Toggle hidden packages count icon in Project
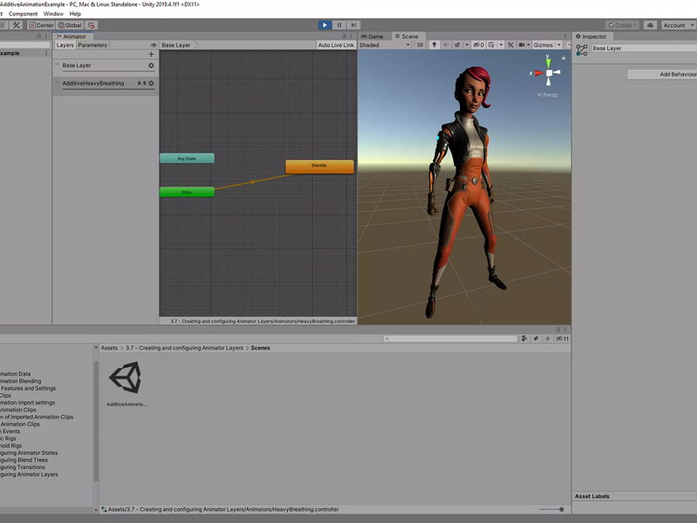Image resolution: width=697 pixels, height=523 pixels. (x=562, y=339)
